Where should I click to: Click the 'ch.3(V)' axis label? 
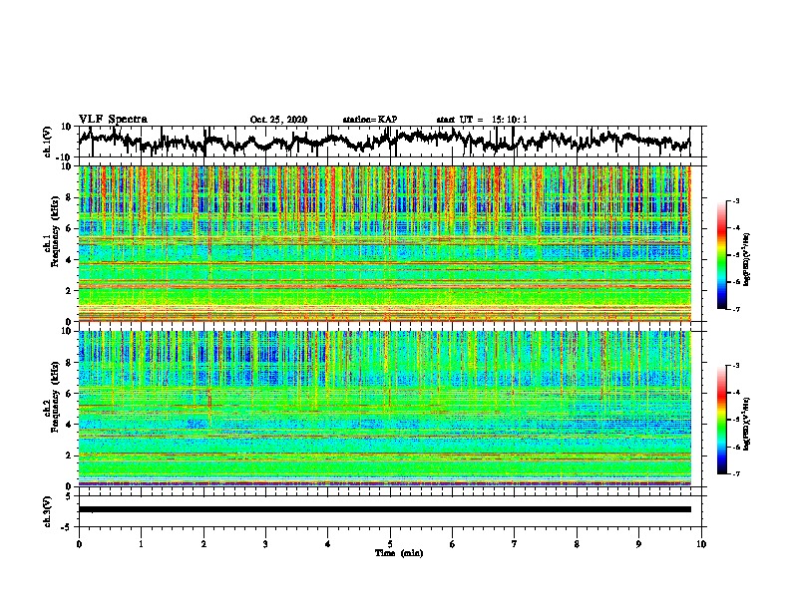(x=48, y=511)
